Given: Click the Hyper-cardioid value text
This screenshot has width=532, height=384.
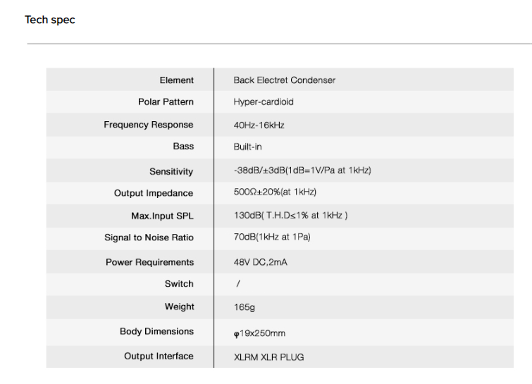Looking at the screenshot, I should [x=264, y=102].
